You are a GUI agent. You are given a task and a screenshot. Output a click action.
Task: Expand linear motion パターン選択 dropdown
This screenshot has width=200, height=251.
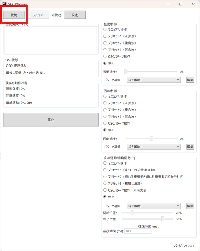tap(154, 206)
